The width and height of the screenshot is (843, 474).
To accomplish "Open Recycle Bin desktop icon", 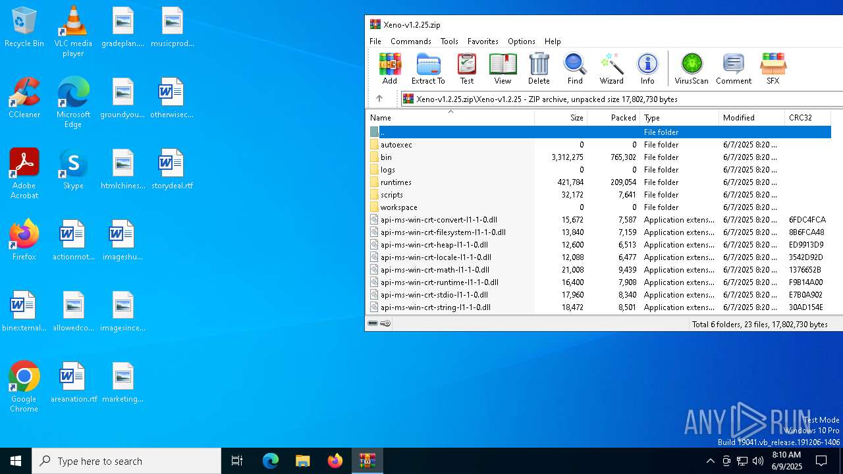I will click(24, 28).
